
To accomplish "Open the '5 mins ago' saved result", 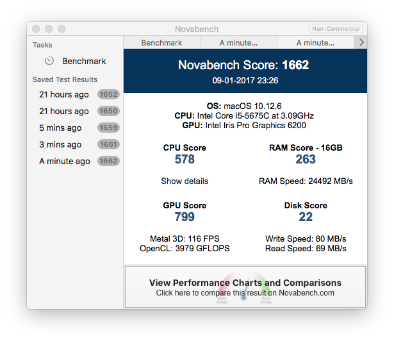I will (x=75, y=128).
